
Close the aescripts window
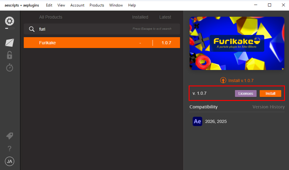click(283, 5)
